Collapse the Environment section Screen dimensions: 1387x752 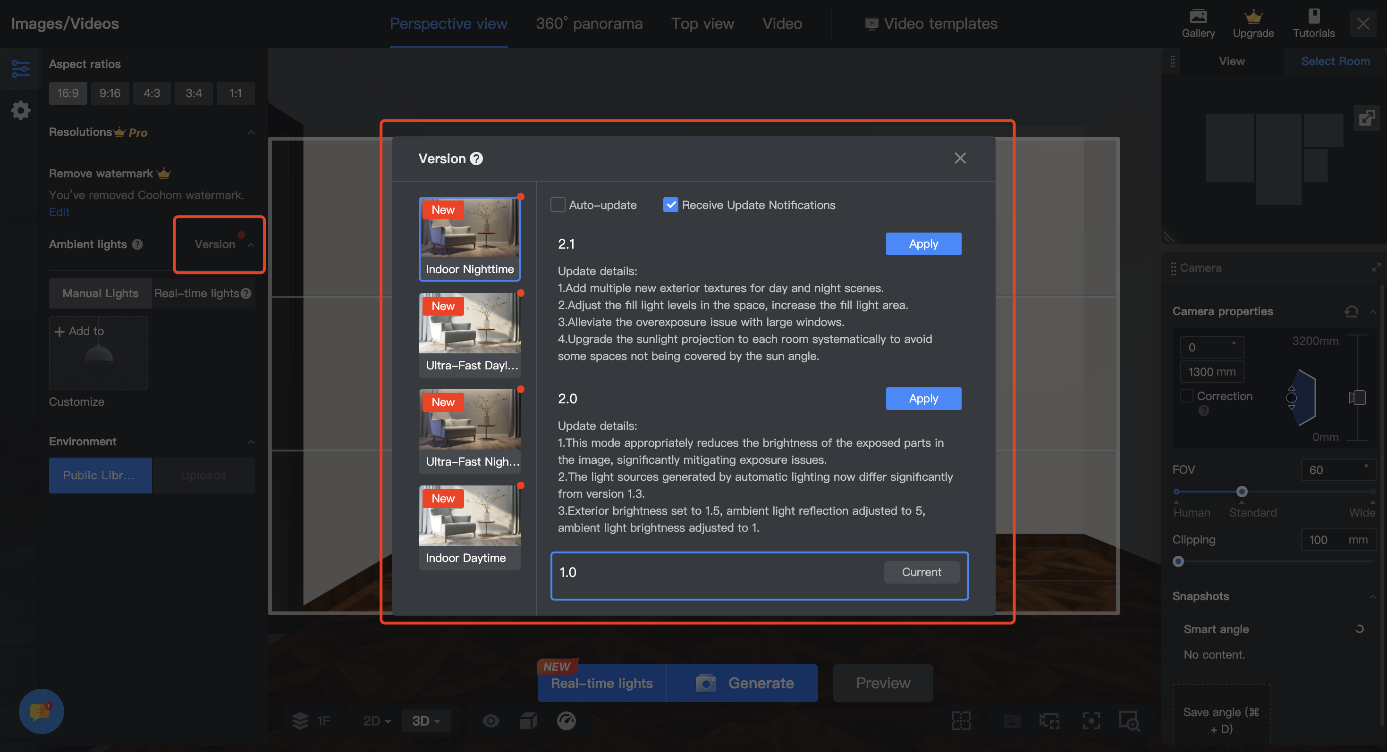[251, 442]
